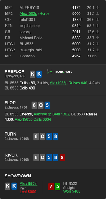The image size is (106, 199).
Task: Click Alex1983p Bets 1302 link on flop
Action: click(52, 114)
